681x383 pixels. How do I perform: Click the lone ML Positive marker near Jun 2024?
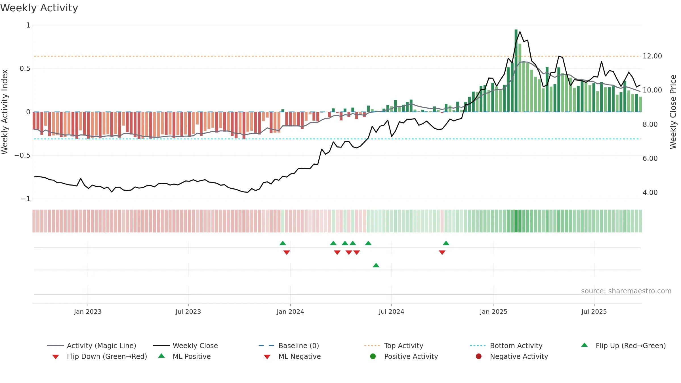pyautogui.click(x=376, y=265)
